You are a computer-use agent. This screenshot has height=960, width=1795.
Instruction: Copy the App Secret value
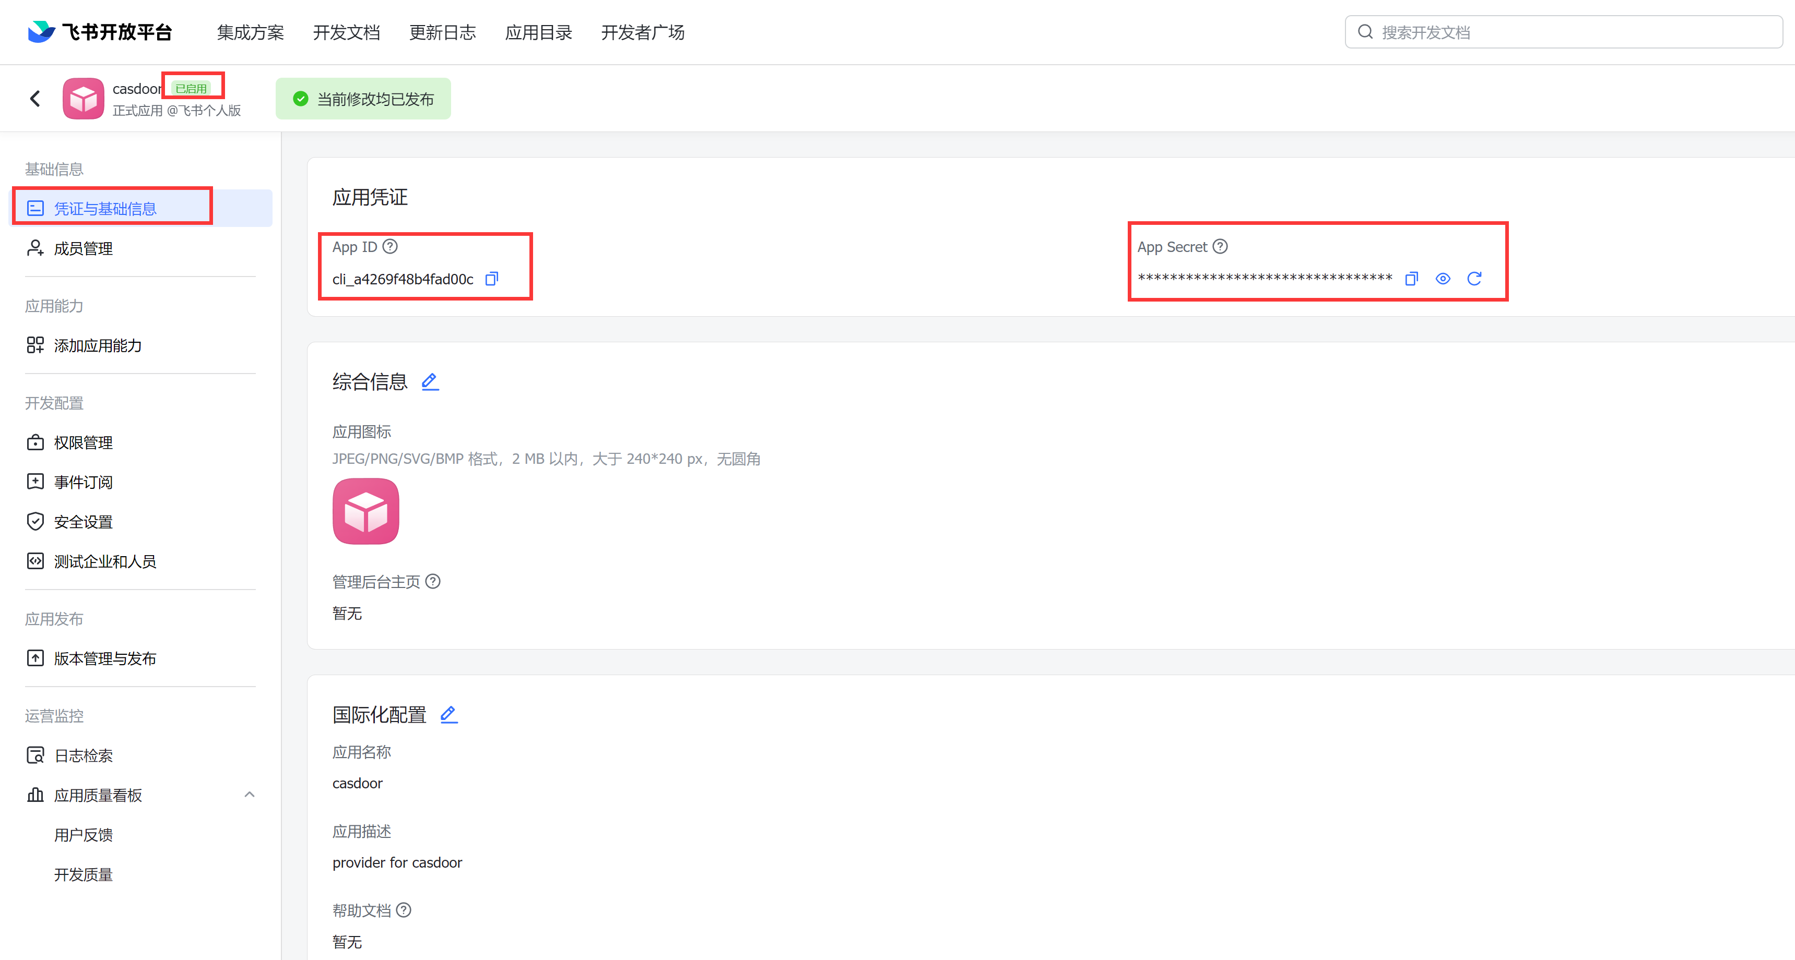(1412, 279)
